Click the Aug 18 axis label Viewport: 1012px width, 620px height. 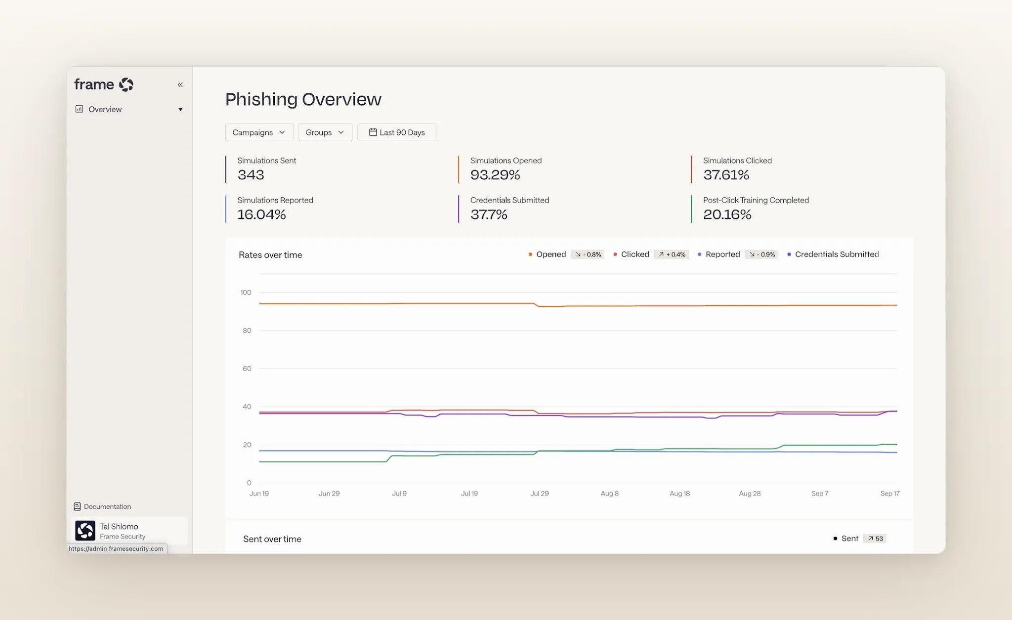(x=679, y=494)
